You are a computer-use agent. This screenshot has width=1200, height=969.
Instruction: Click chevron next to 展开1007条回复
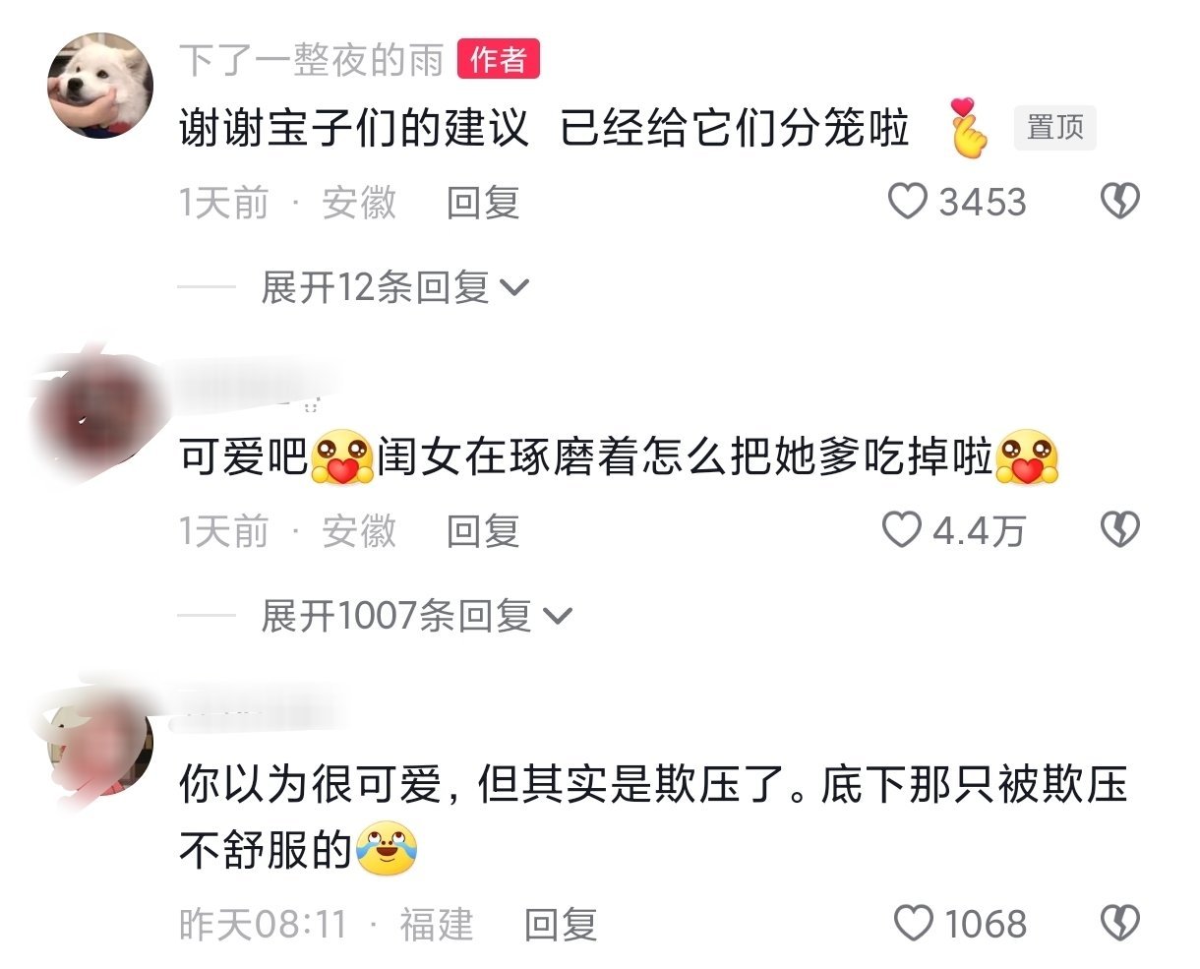click(557, 617)
